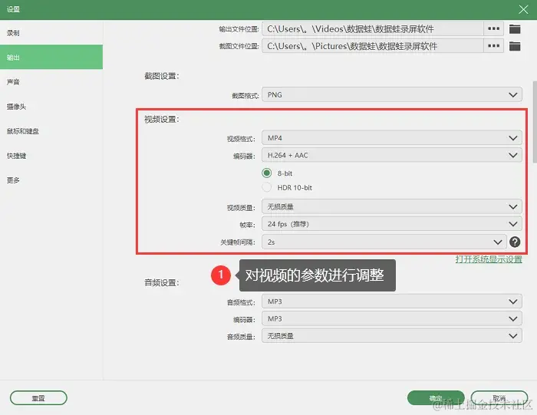Screen dimensions: 537x415
Task: Open folder icon for screenshot file location
Action: pyautogui.click(x=515, y=46)
